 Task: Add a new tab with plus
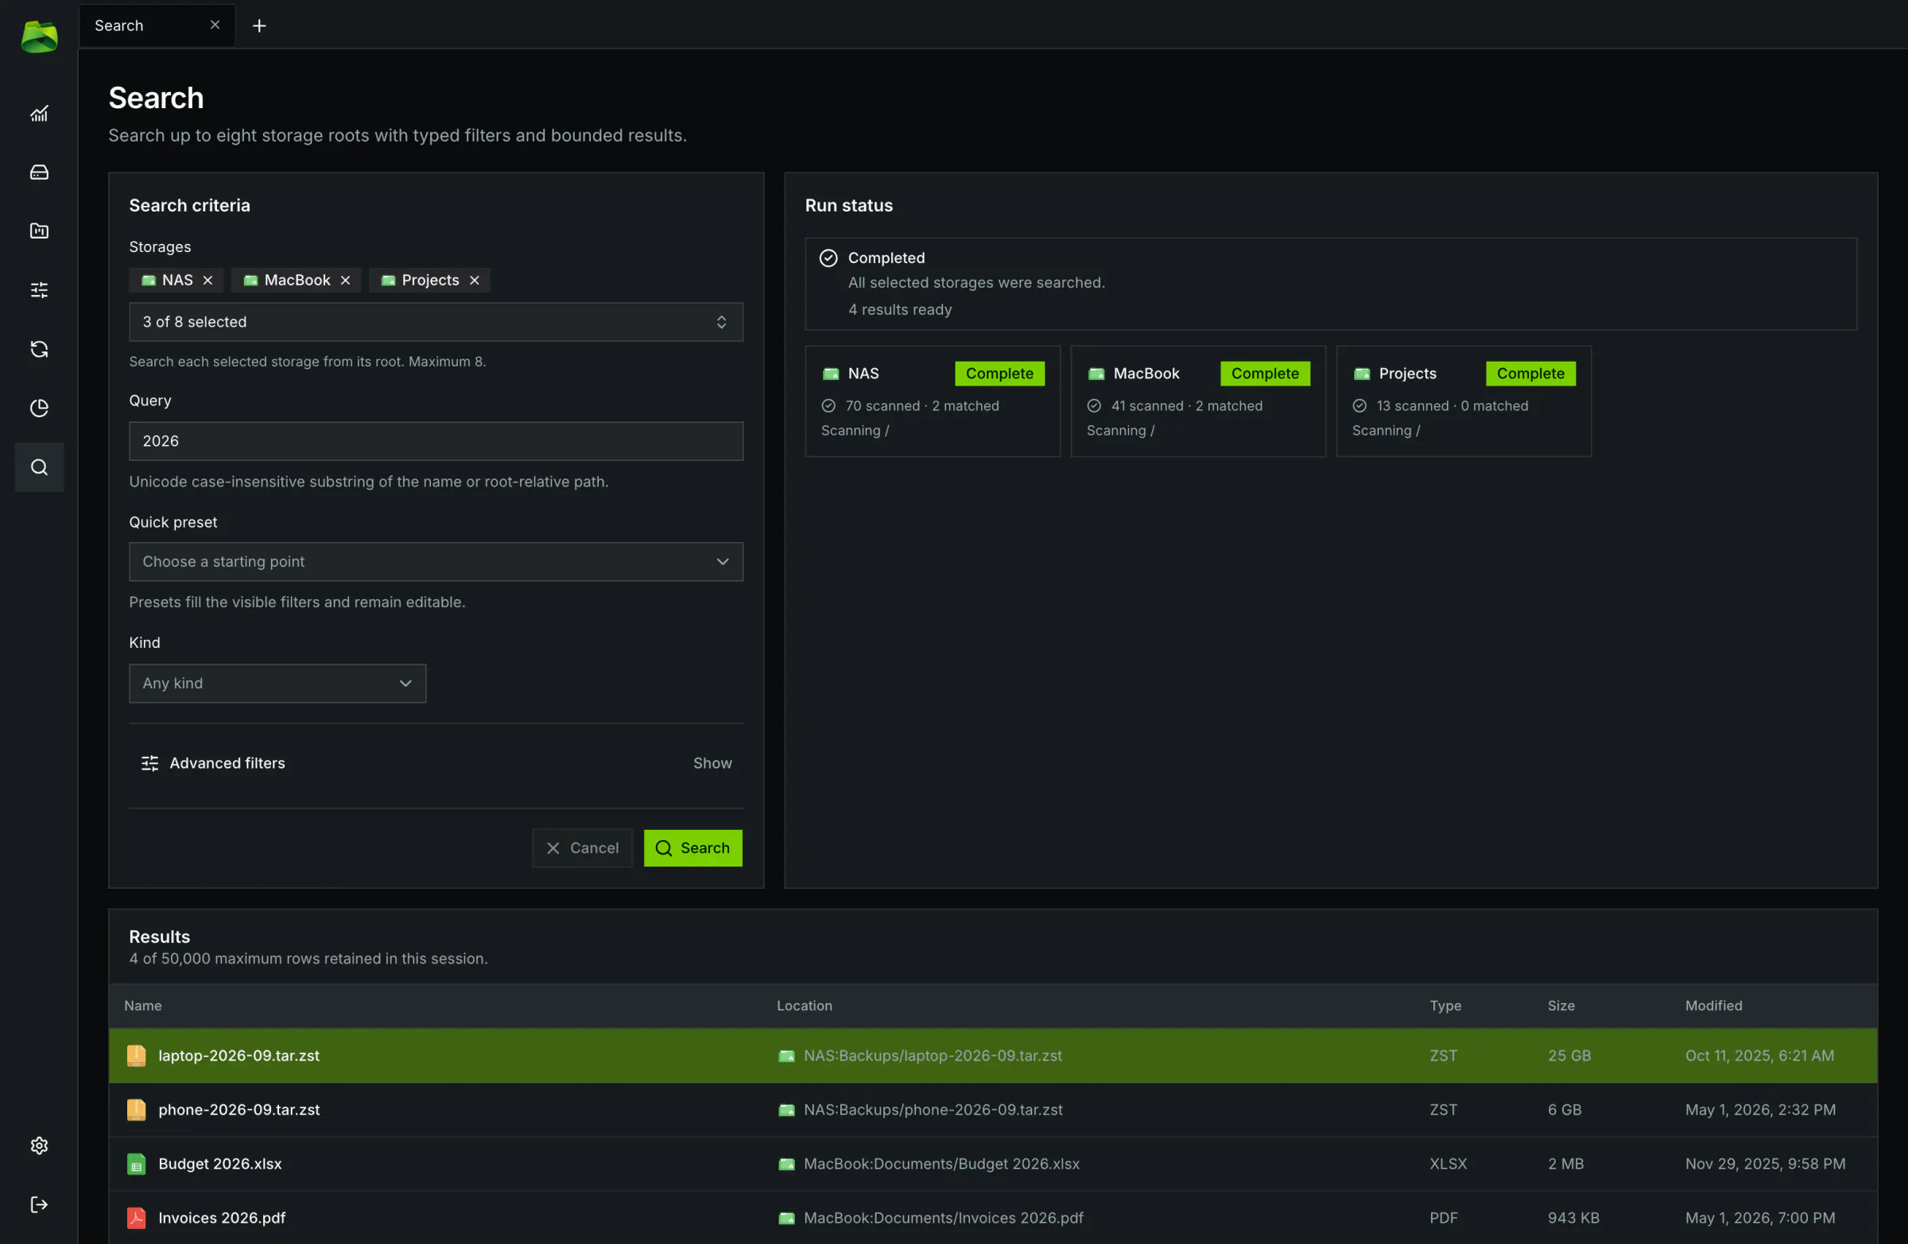pos(259,25)
